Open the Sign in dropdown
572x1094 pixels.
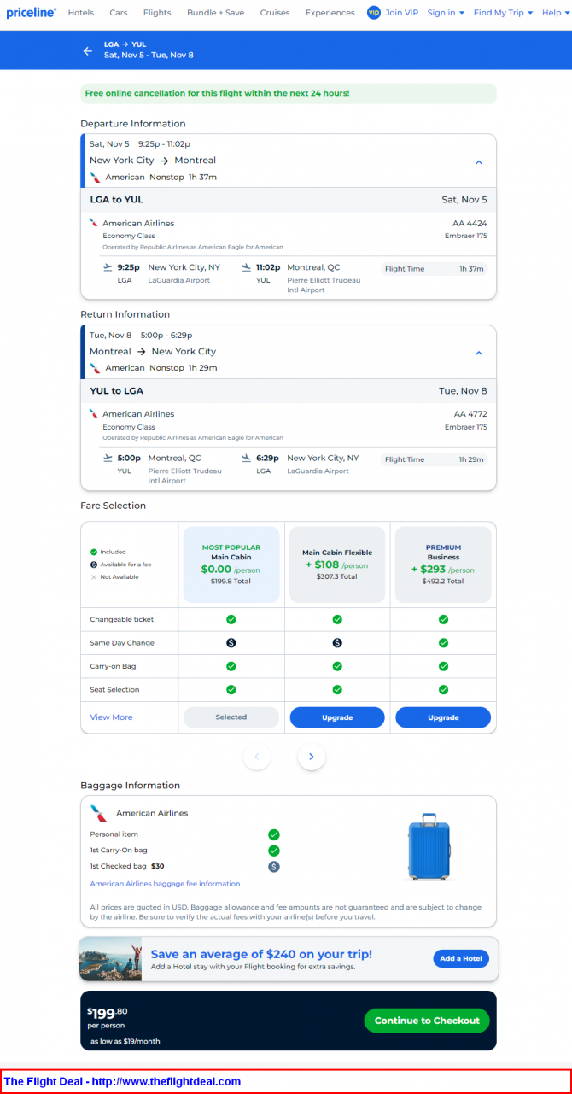446,13
